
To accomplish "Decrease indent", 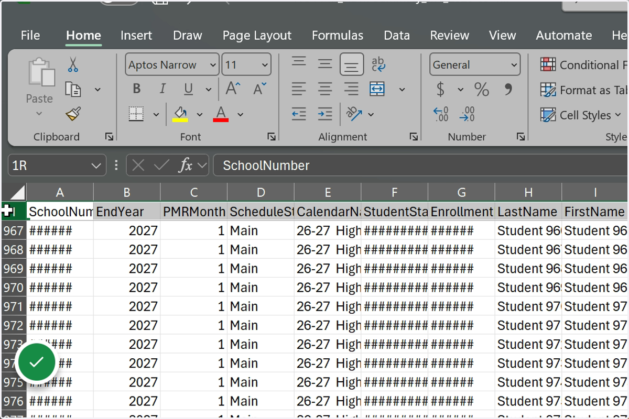I will 299,114.
